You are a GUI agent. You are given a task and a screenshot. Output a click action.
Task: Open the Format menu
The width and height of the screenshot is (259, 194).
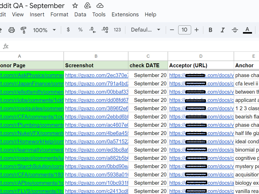tap(59, 14)
